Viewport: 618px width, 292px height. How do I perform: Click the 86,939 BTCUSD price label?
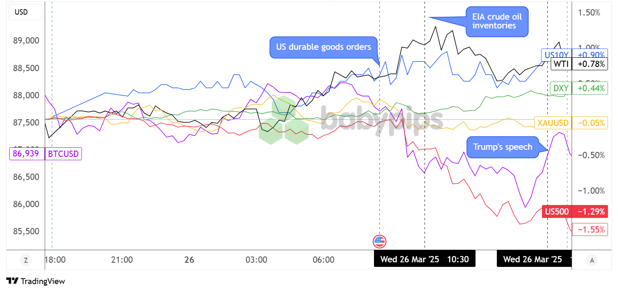[27, 154]
